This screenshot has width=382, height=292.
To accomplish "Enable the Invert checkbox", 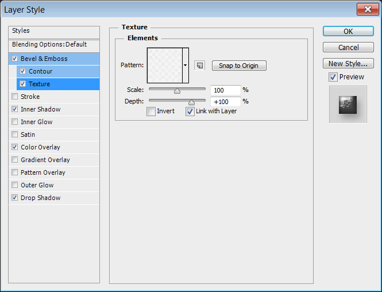I will (151, 112).
